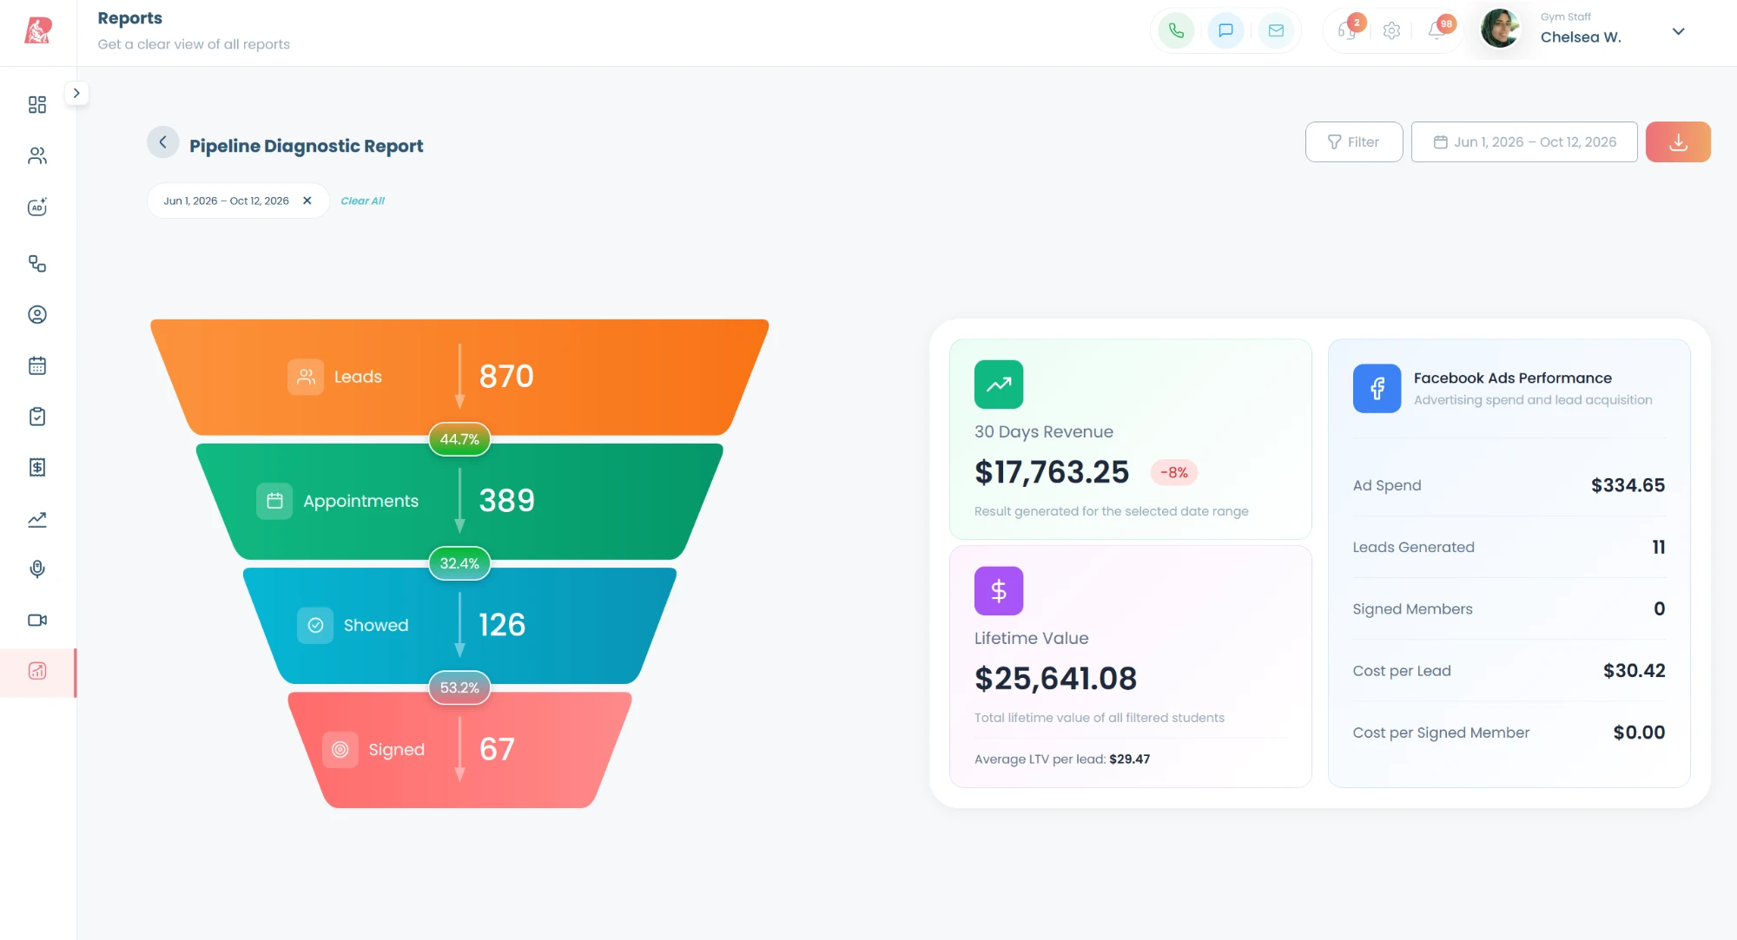1737x940 pixels.
Task: Click the $17,763.25 revenue value
Action: coord(1052,473)
